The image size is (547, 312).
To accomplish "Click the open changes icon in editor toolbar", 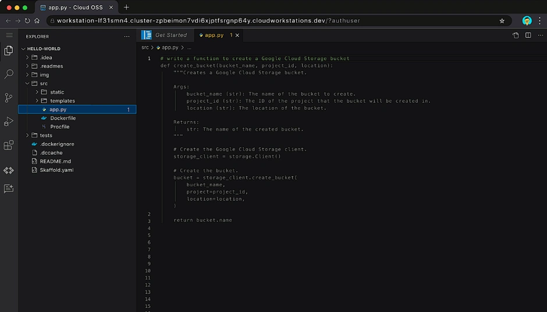I will tap(516, 36).
